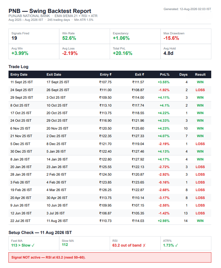Click the +2.98% PnL of the last trade
Image resolution: width=221 pixels, height=268 pixels.
pos(164,221)
